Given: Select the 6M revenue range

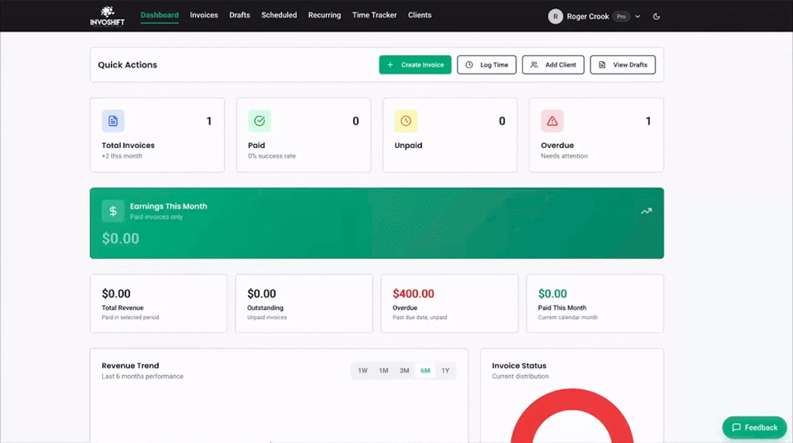Looking at the screenshot, I should 425,371.
